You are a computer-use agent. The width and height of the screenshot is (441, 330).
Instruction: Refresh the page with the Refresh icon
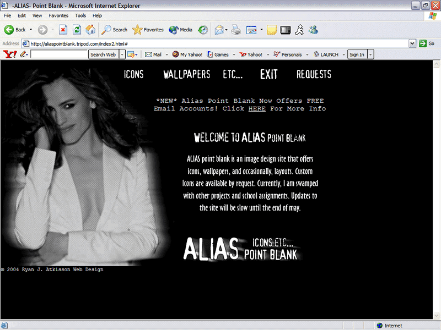tap(77, 30)
